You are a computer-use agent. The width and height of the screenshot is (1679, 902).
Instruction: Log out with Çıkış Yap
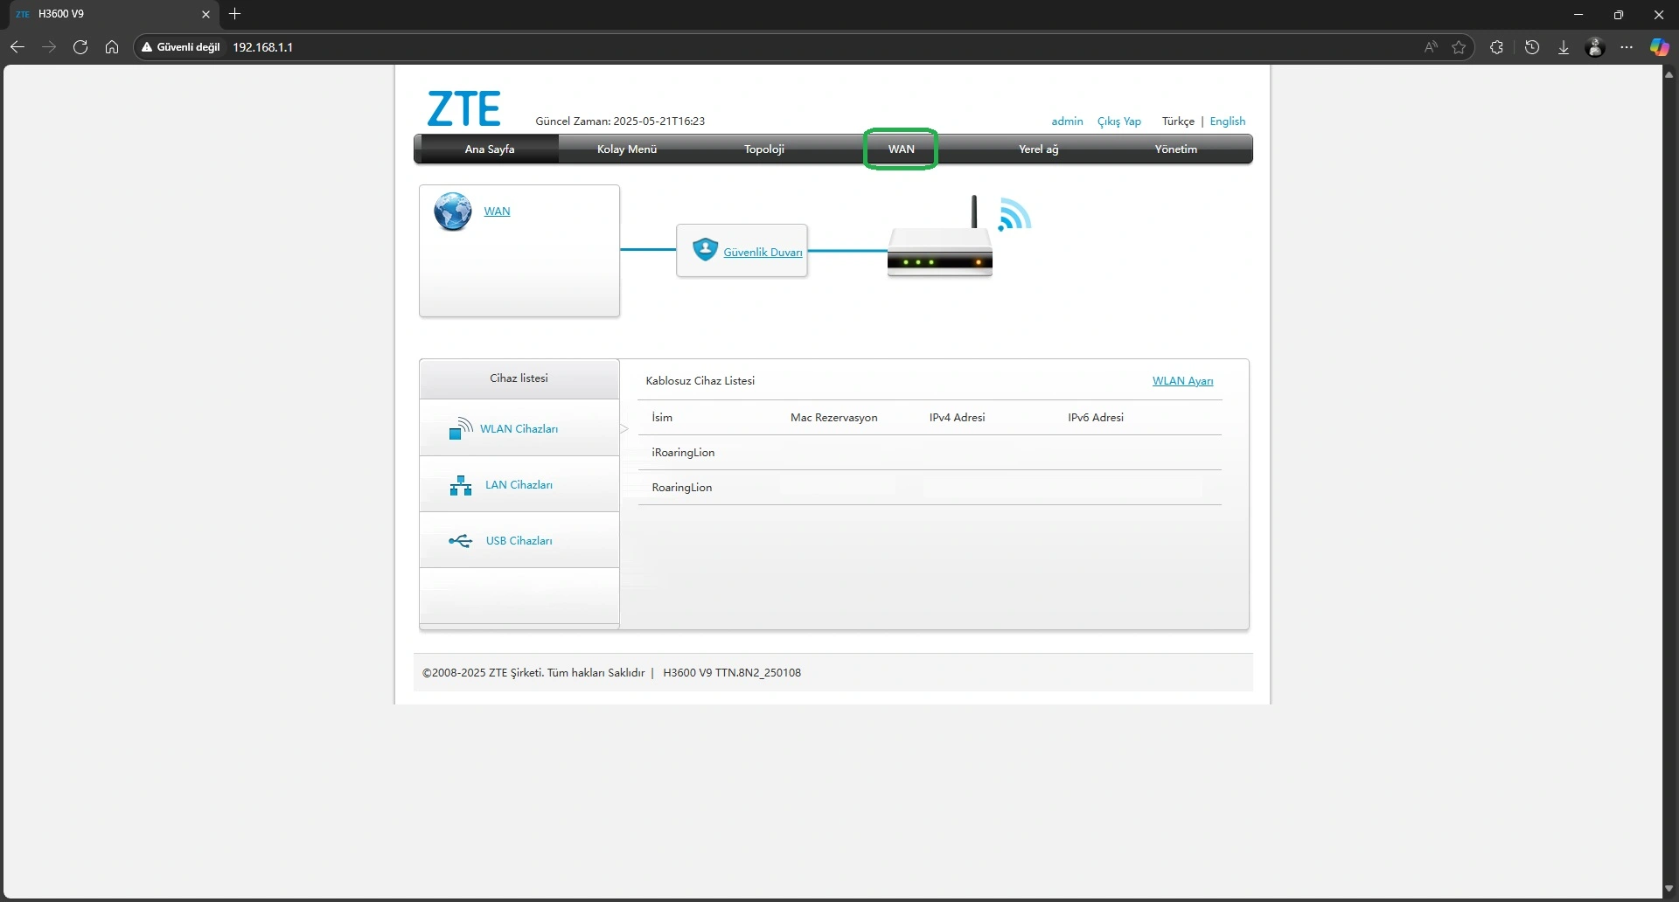(x=1119, y=121)
